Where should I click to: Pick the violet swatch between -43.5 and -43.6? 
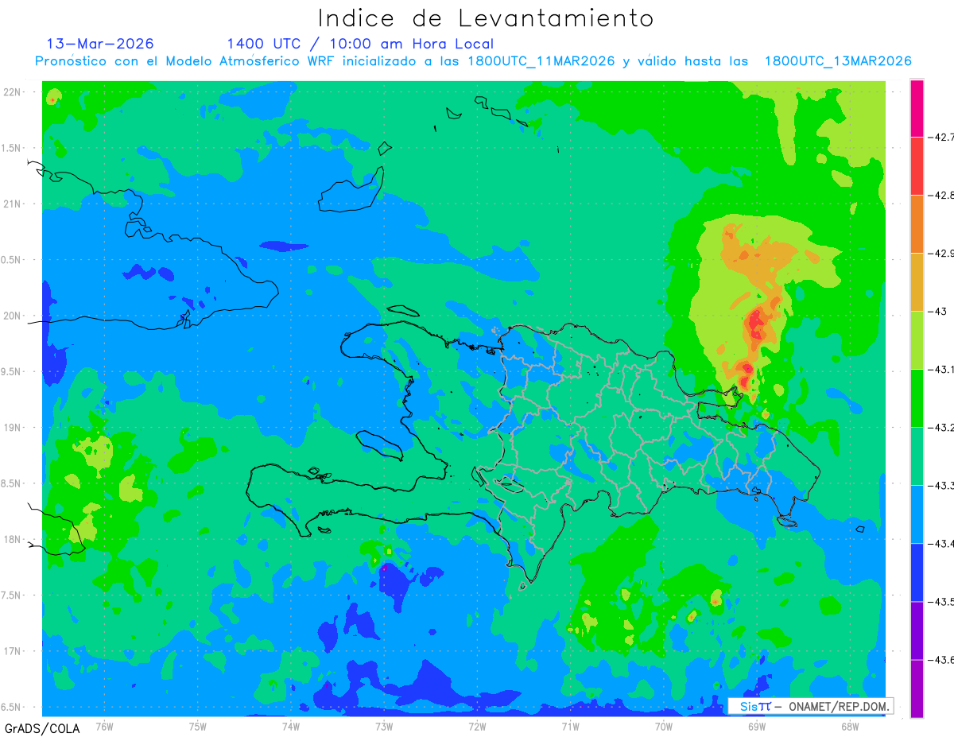click(917, 630)
